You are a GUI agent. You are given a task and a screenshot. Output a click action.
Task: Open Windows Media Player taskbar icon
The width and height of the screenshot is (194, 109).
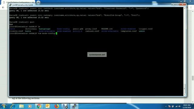(30, 106)
